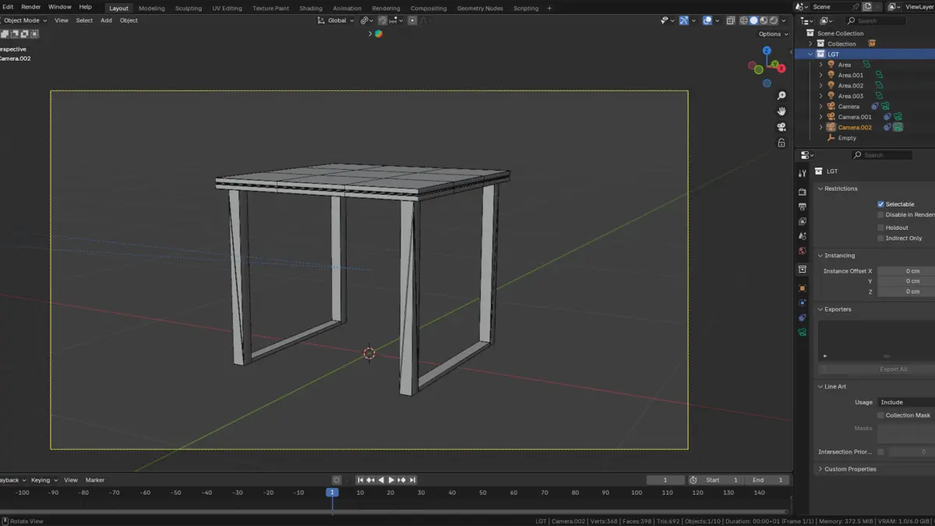This screenshot has height=526, width=935.
Task: Open the viewport Options dropdown
Action: pyautogui.click(x=773, y=34)
